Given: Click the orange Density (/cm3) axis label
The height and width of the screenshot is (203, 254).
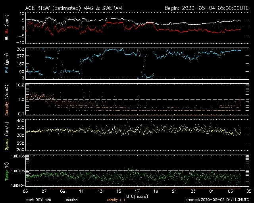Looking at the screenshot, I should click(x=6, y=99).
